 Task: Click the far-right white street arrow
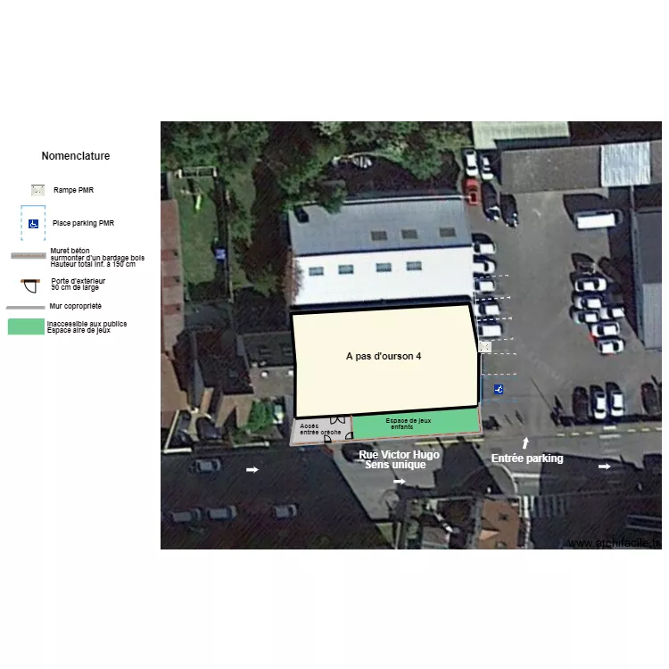tap(605, 466)
